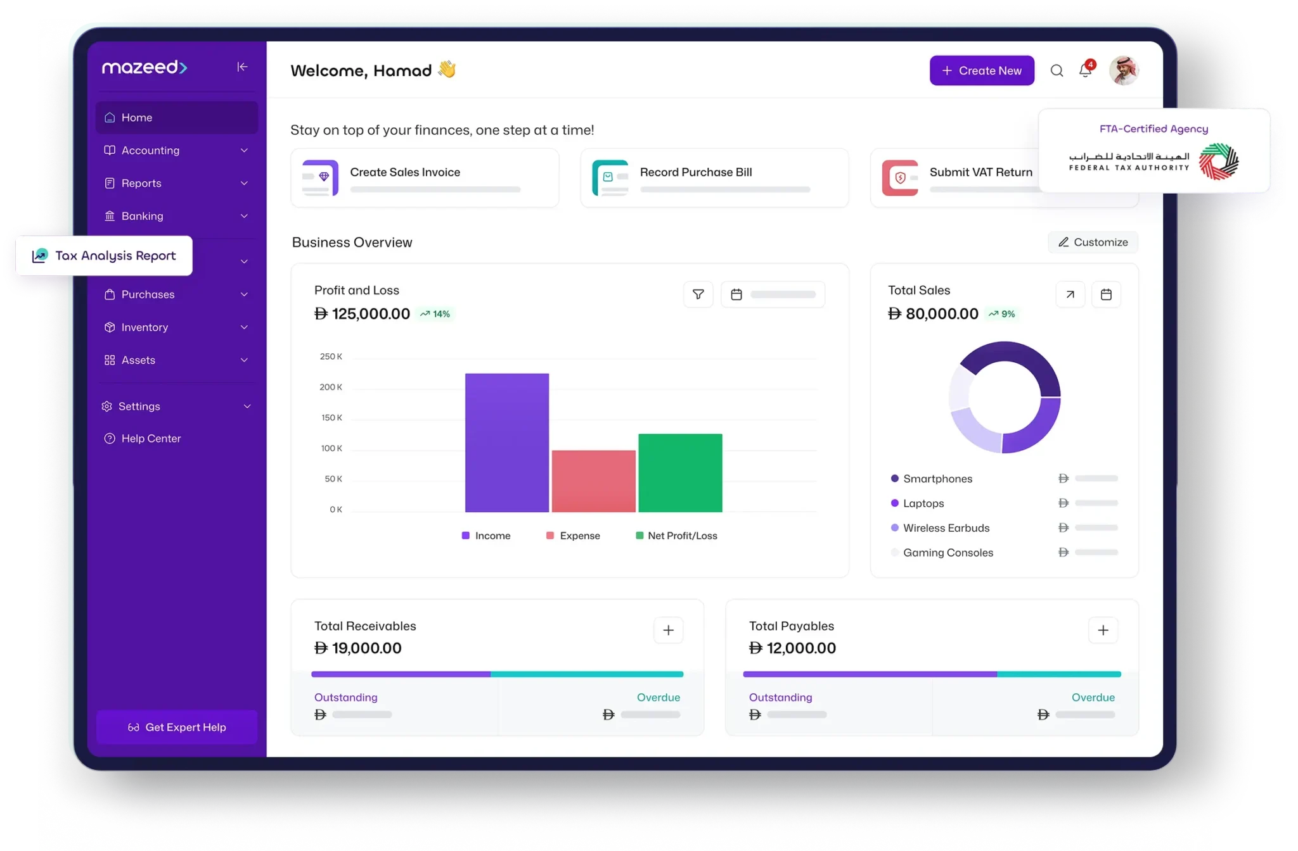Viewport: 1298px width, 851px height.
Task: Open Help Center from the sidebar
Action: coord(151,438)
